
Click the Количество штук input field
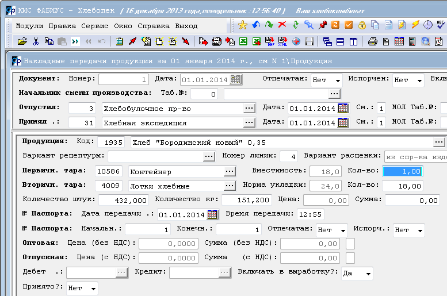(x=124, y=200)
